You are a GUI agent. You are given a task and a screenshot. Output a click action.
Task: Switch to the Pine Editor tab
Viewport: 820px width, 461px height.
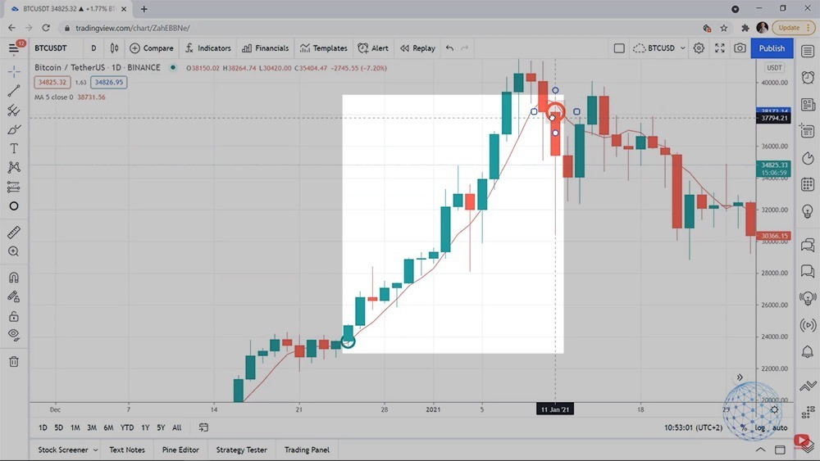[180, 450]
